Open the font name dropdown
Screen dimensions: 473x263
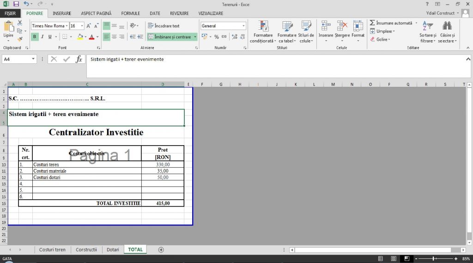coord(67,26)
